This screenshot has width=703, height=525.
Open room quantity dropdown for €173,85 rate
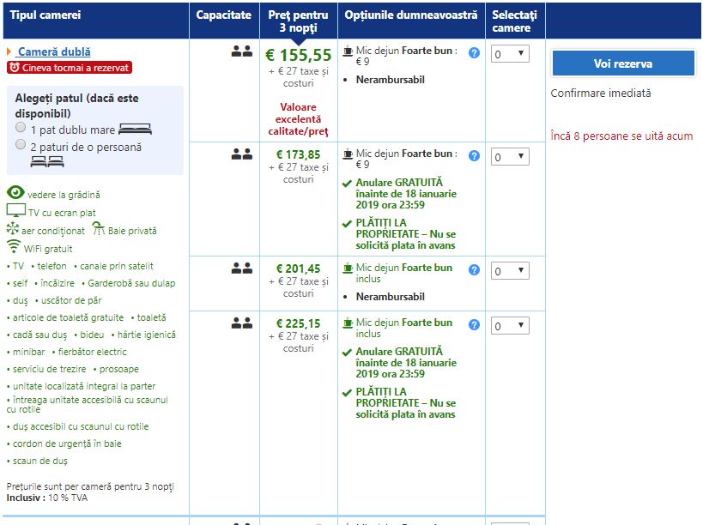pos(510,157)
